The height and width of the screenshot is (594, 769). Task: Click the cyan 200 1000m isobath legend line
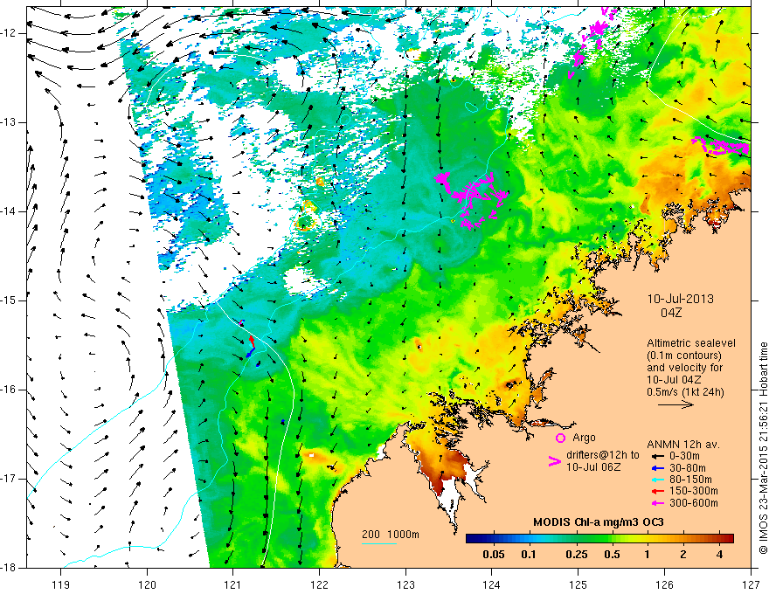click(379, 543)
